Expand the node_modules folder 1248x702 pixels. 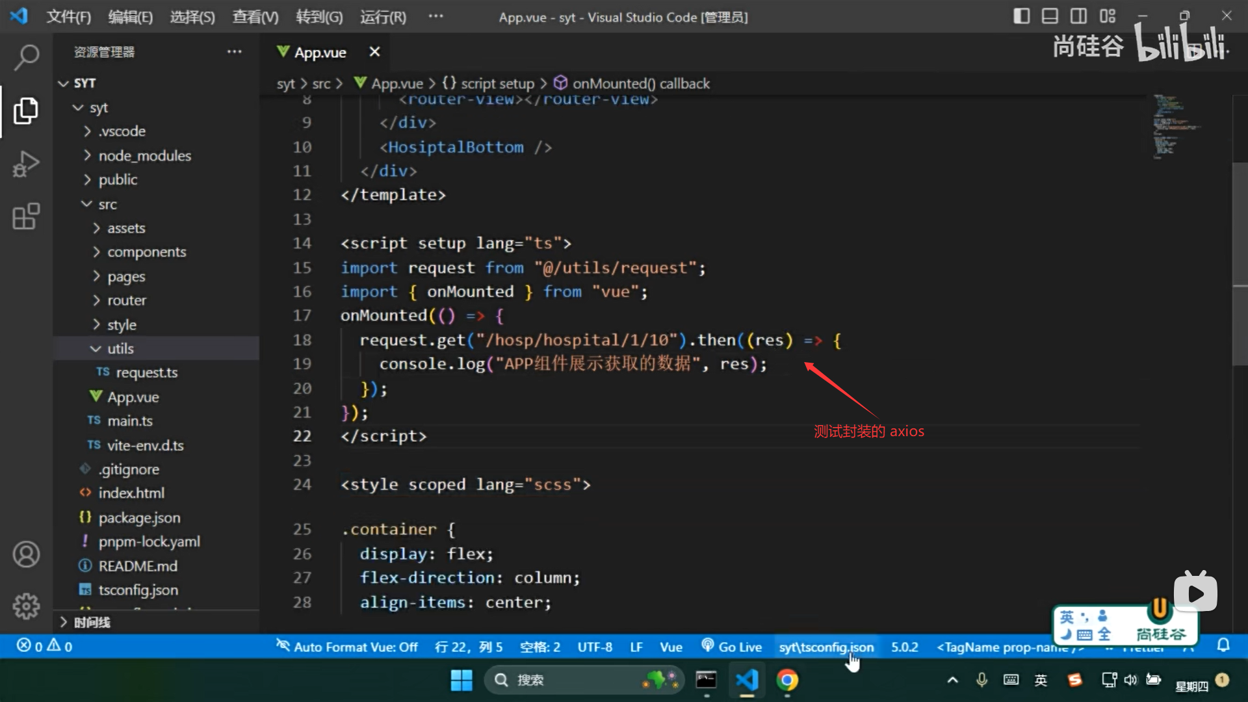point(144,155)
